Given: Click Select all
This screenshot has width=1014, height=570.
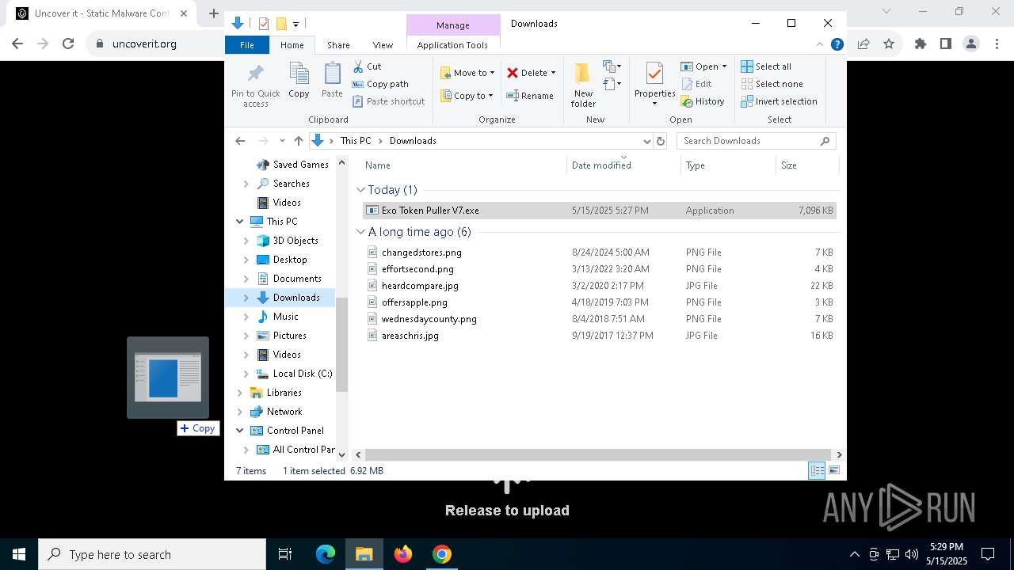Looking at the screenshot, I should point(766,66).
